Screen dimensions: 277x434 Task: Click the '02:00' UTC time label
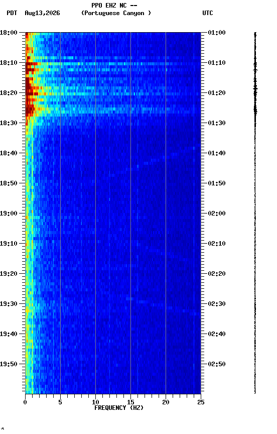(217, 213)
